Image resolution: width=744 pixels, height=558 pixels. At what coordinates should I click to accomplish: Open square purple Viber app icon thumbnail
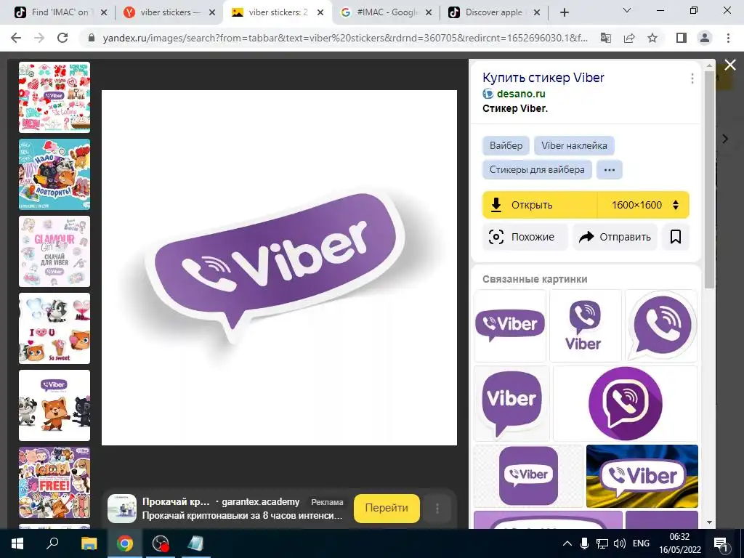pyautogui.click(x=528, y=476)
